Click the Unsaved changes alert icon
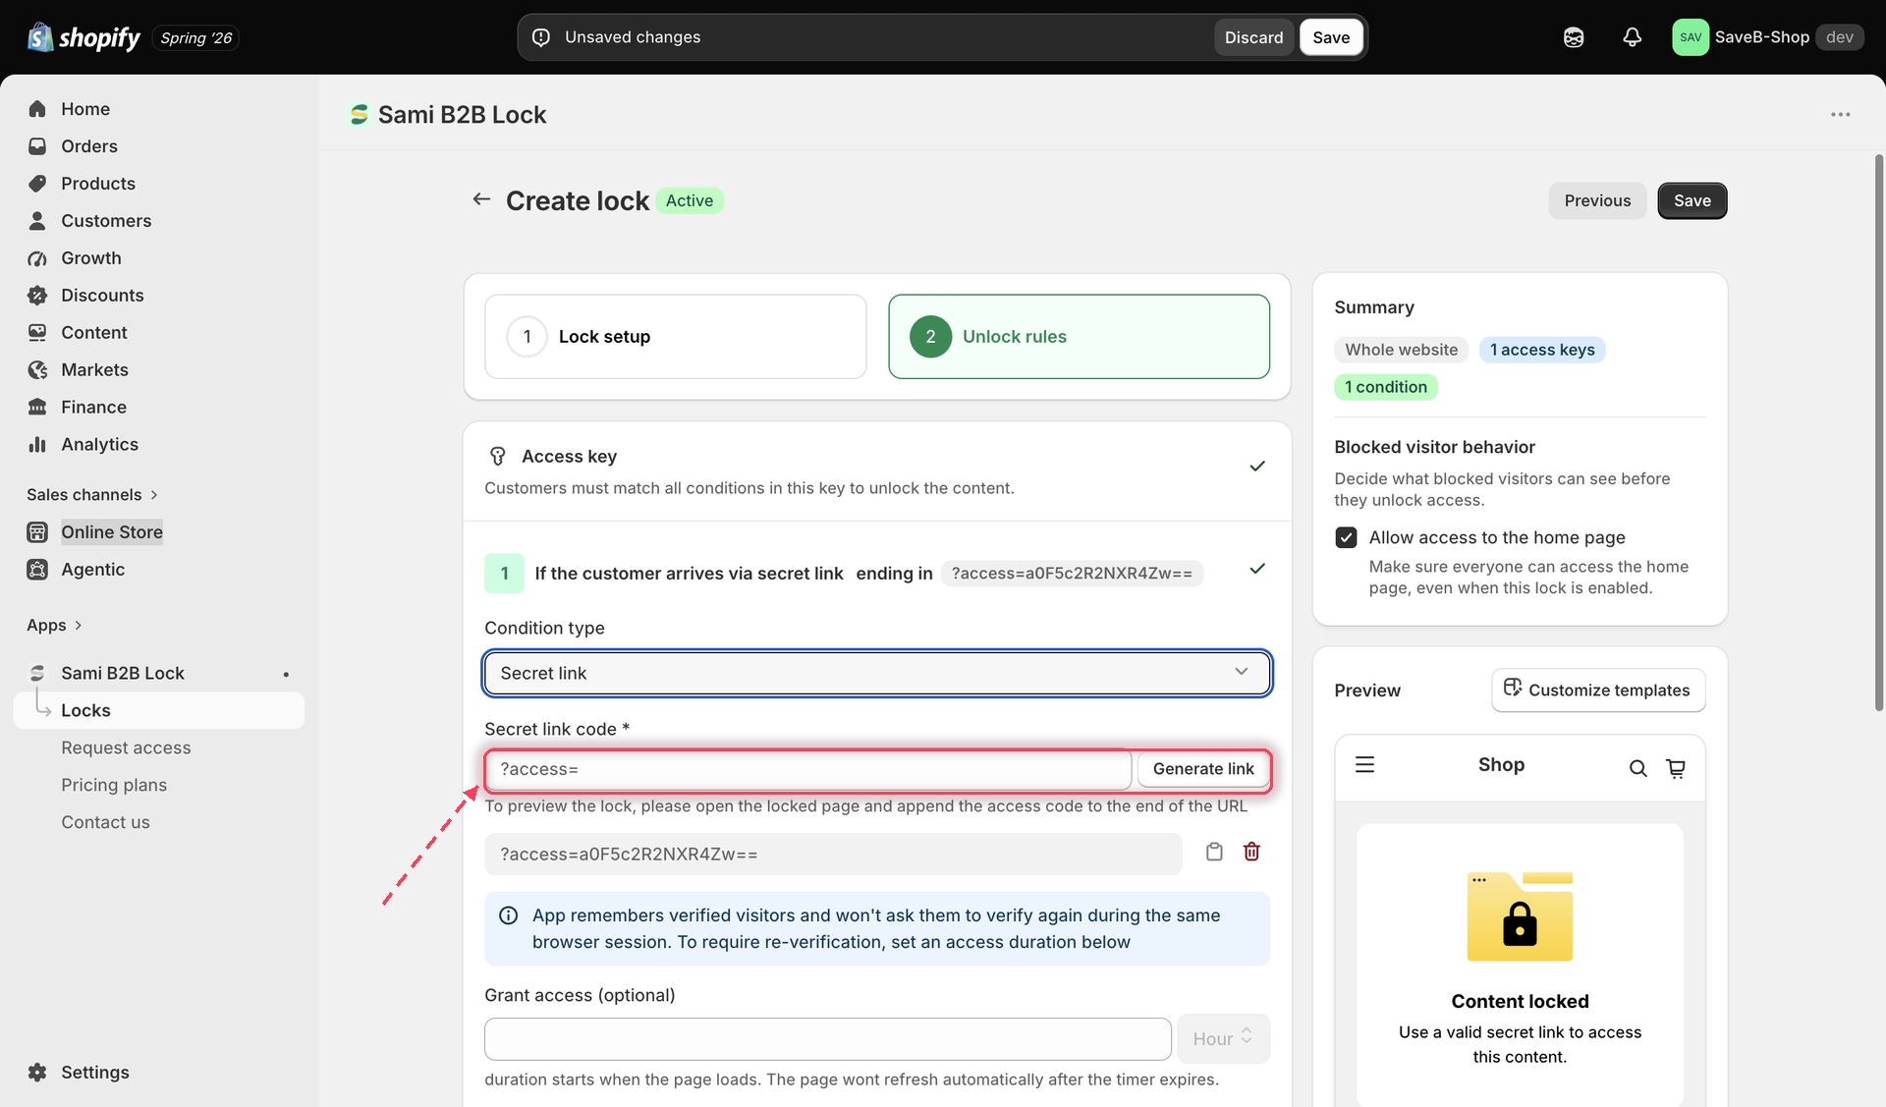The width and height of the screenshot is (1886, 1107). coord(540,37)
